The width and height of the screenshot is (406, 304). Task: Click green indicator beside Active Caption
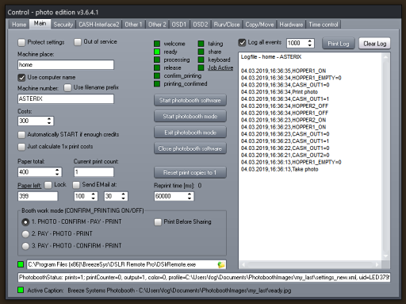pos(21,290)
